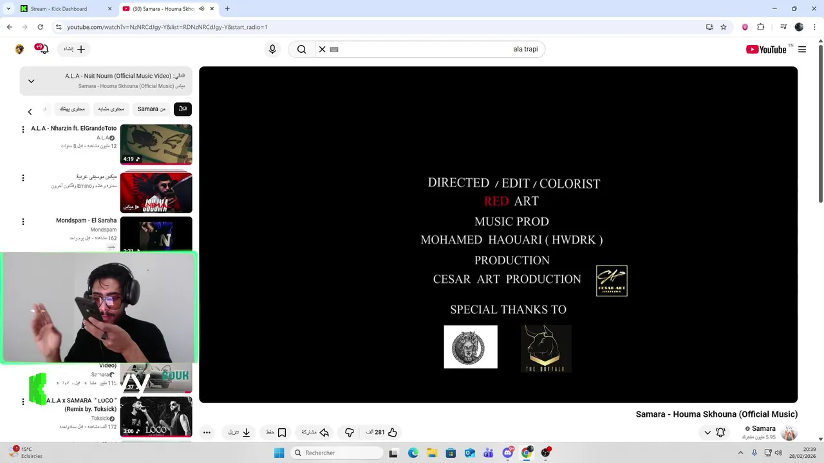Open the Brave-style shield extension icon

point(745,27)
